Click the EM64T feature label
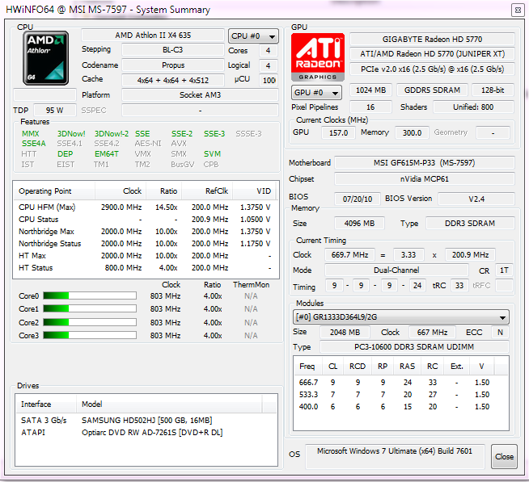 click(107, 154)
